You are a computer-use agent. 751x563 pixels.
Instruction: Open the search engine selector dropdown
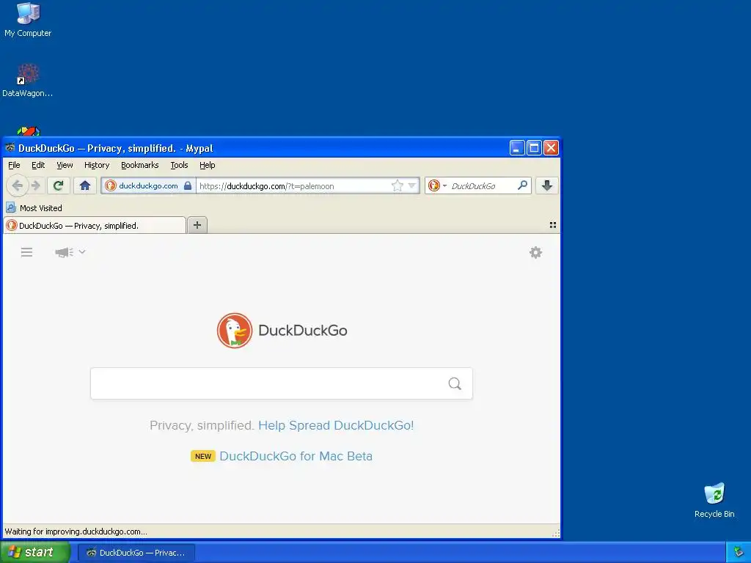click(438, 185)
